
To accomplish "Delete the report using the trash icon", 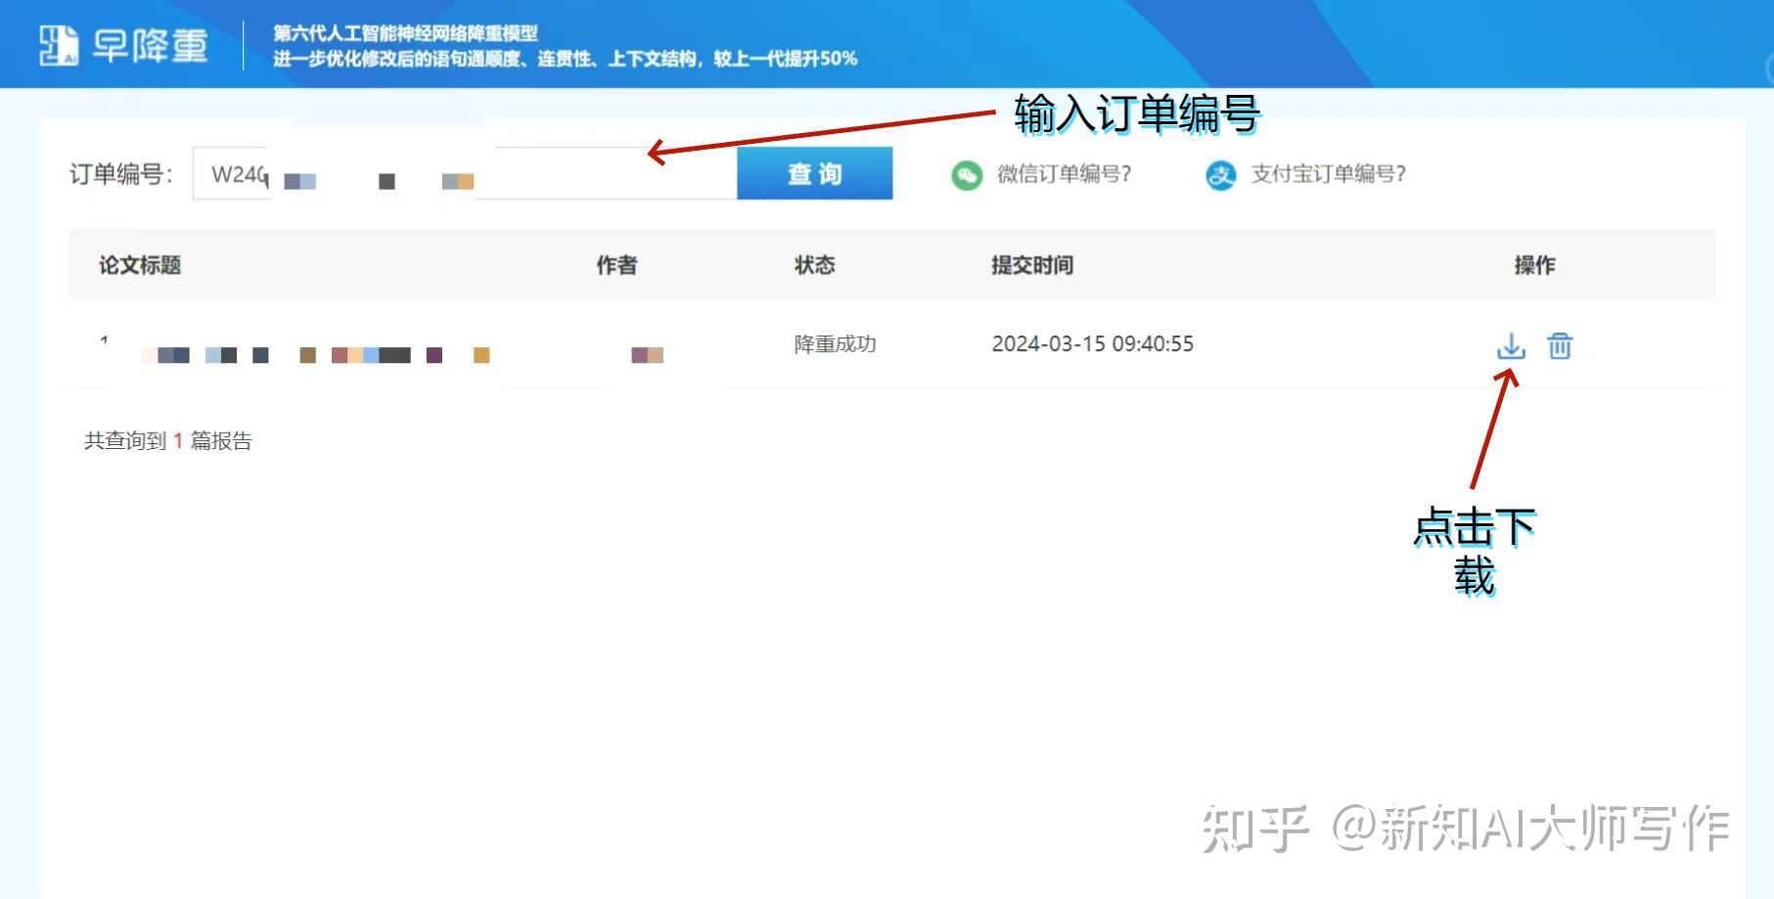I will 1560,347.
